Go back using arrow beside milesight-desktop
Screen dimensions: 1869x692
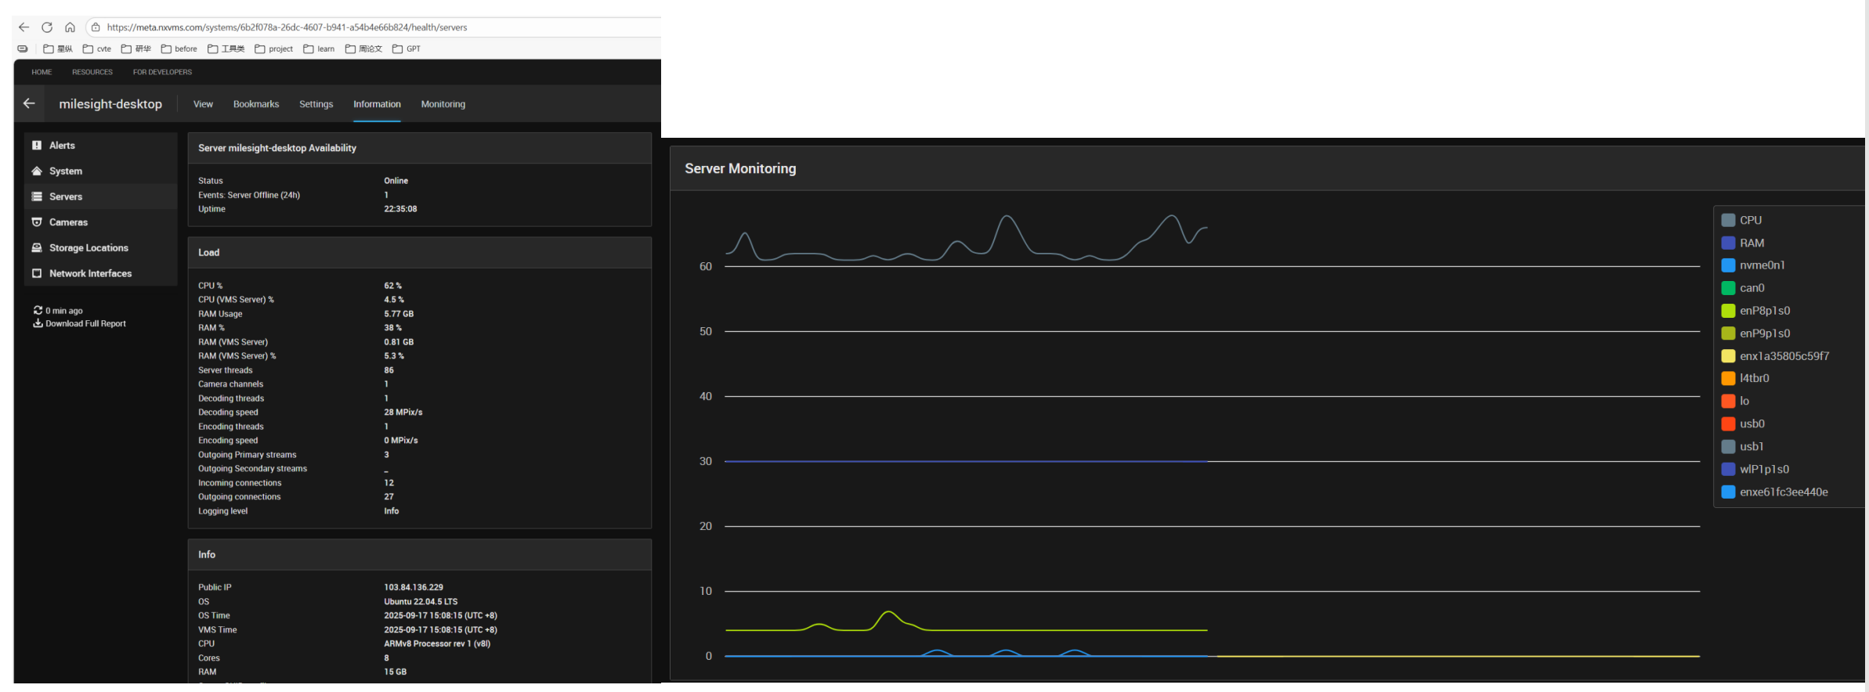click(29, 103)
